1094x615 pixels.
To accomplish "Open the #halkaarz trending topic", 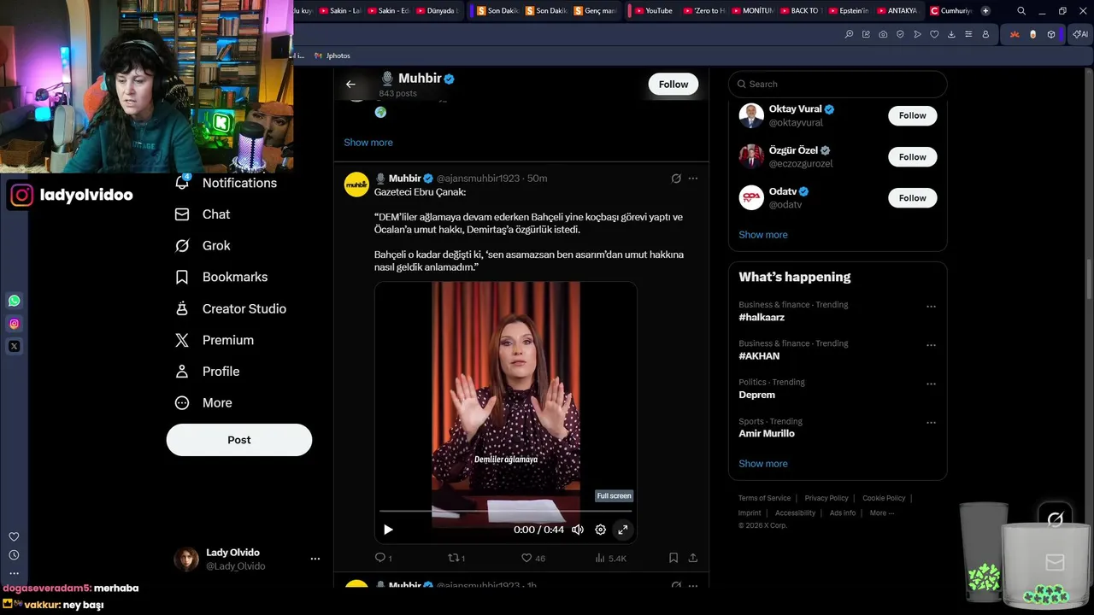I will tap(762, 317).
